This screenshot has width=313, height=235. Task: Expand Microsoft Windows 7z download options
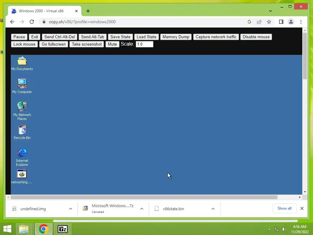pos(142,209)
